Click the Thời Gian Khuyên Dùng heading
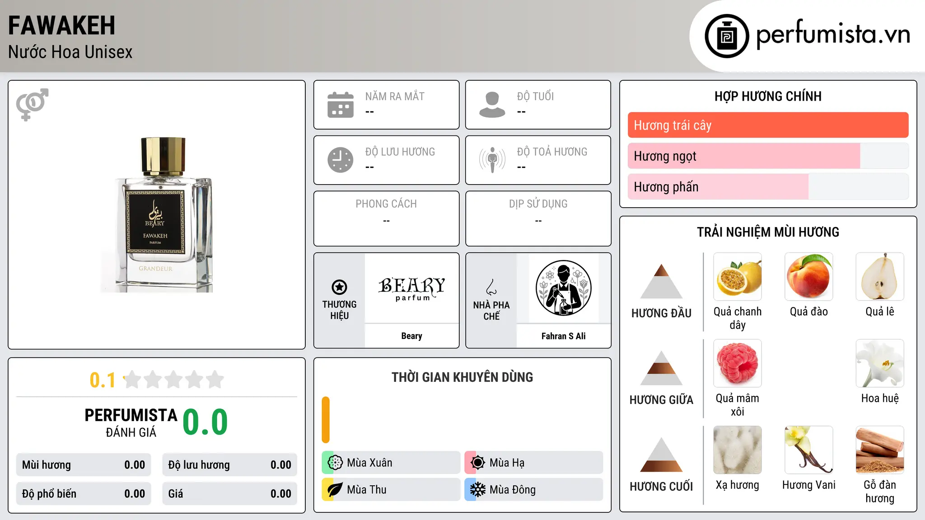The height and width of the screenshot is (520, 925). (462, 377)
